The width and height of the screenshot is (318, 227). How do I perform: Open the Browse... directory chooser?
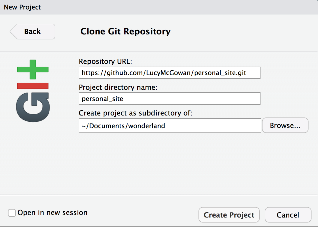(285, 125)
